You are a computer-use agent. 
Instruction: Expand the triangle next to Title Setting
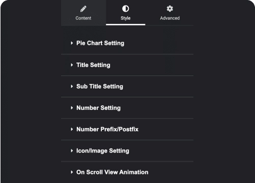72,65
